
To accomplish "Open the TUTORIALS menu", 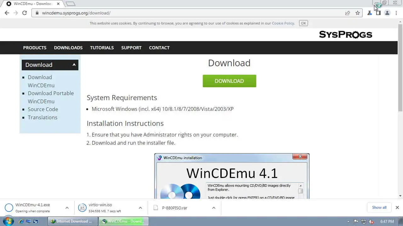I will (102, 48).
